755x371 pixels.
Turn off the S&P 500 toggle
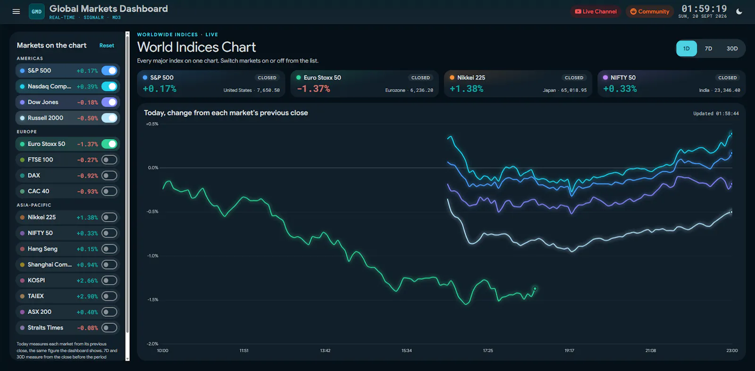coord(109,71)
